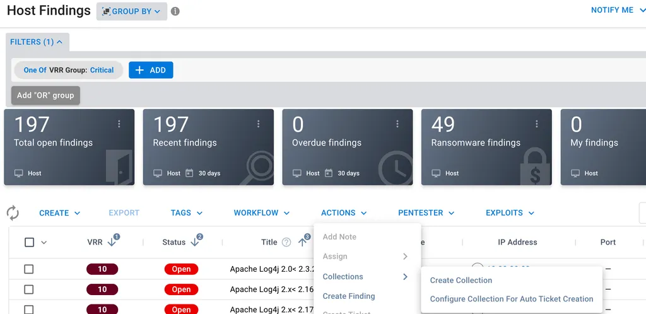646x314 pixels.
Task: Click calendar icon on Overdue findings card
Action: coord(328,173)
